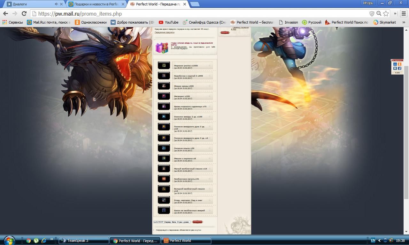Viewport: 409px width, 245px height.
Task: Launch Internet Explorer from quick launch
Action: click(44, 241)
